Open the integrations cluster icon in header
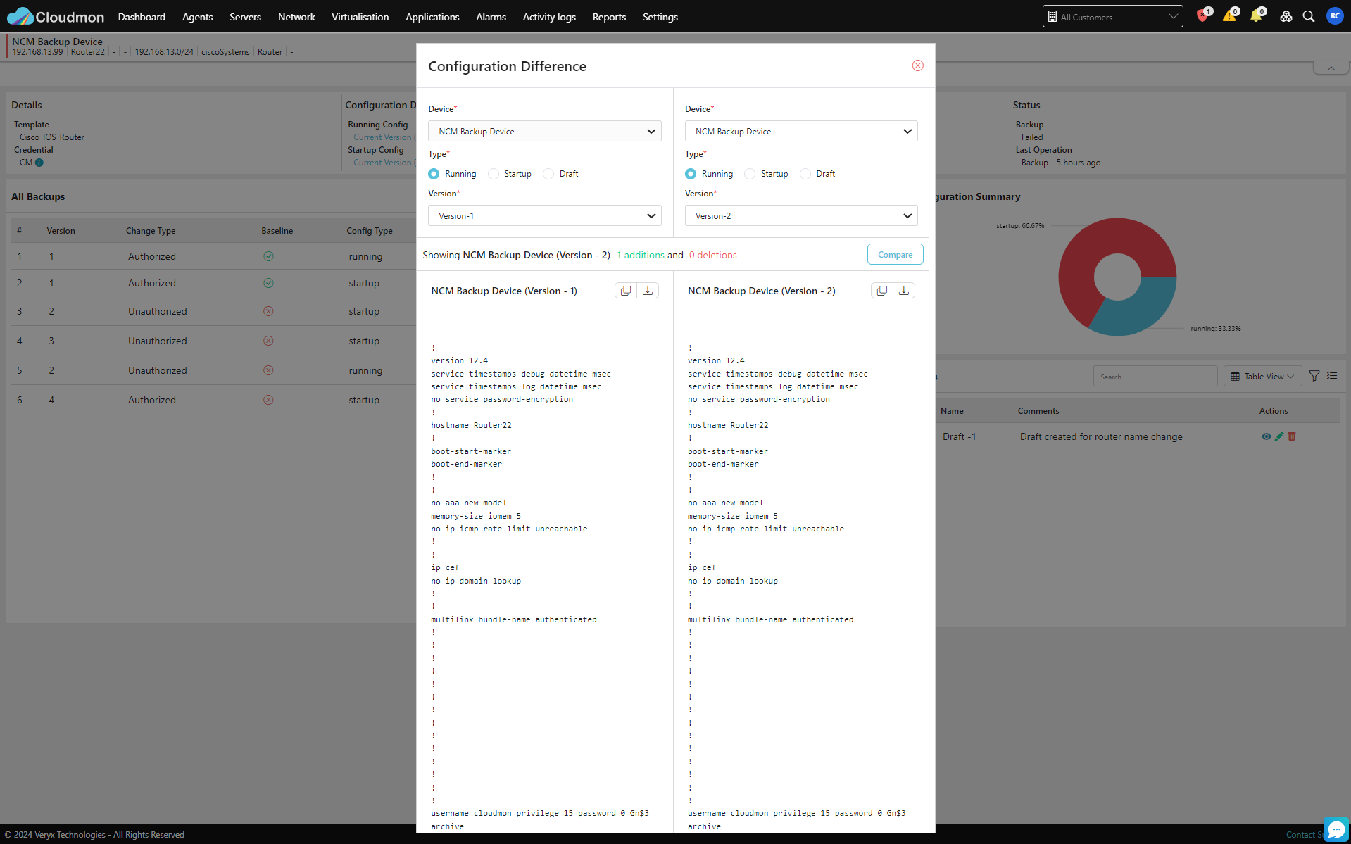Viewport: 1351px width, 844px height. pos(1286,16)
